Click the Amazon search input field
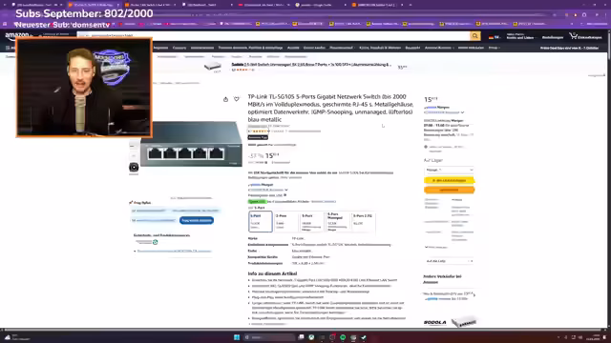Image resolution: width=611 pixels, height=343 pixels. tap(274, 36)
